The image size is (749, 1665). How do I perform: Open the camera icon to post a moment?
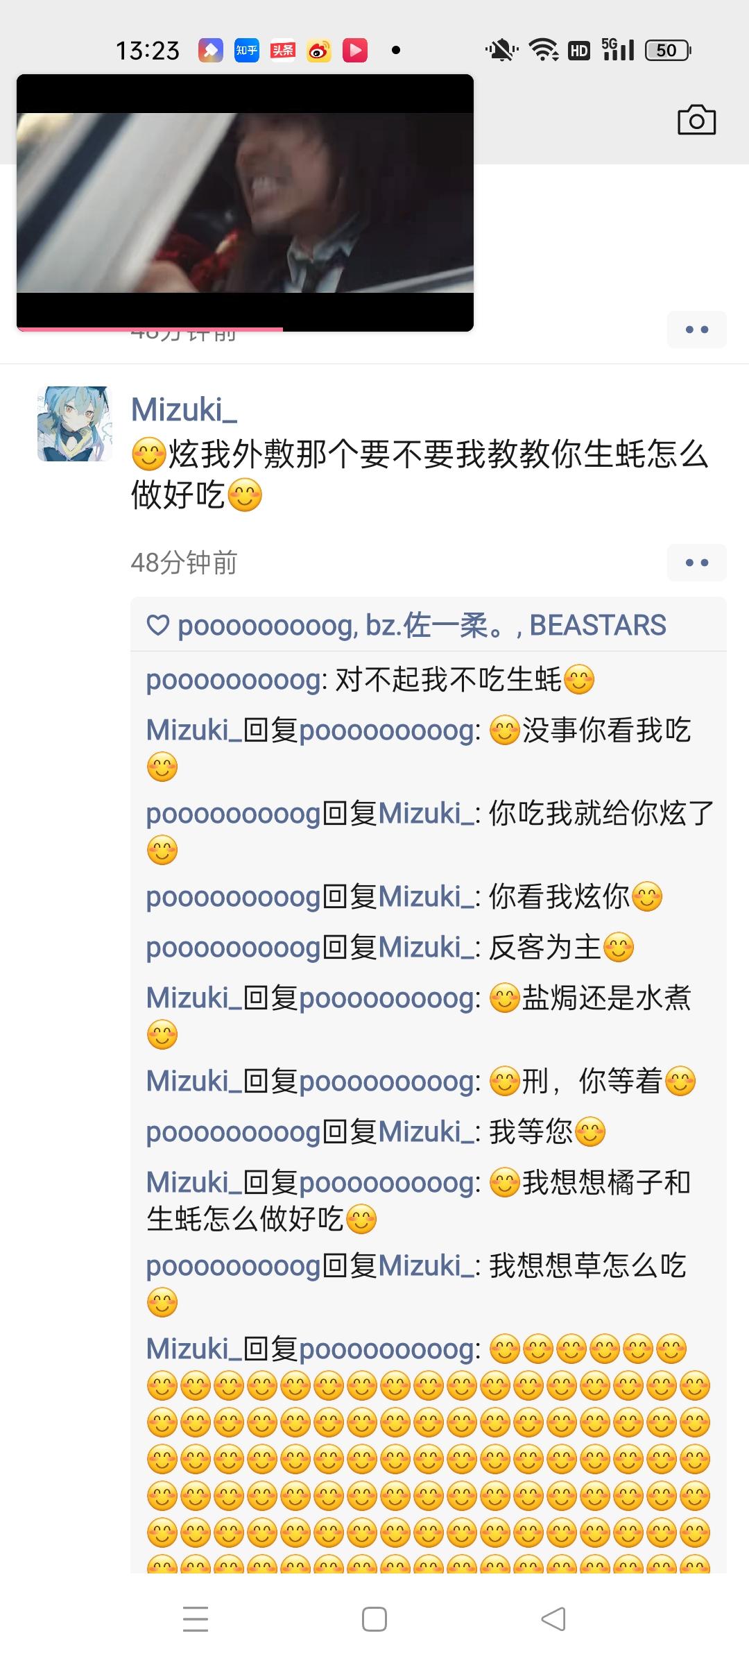coord(696,121)
